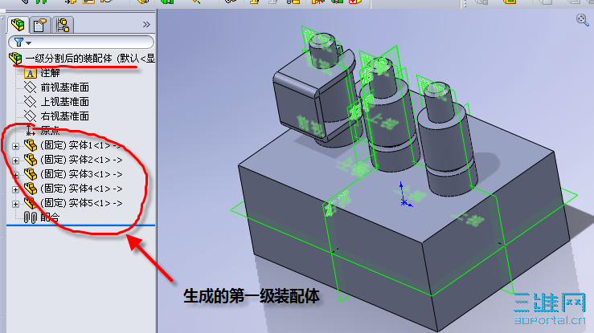Select the 上视基准面 plane
This screenshot has height=333, width=594.
[65, 102]
